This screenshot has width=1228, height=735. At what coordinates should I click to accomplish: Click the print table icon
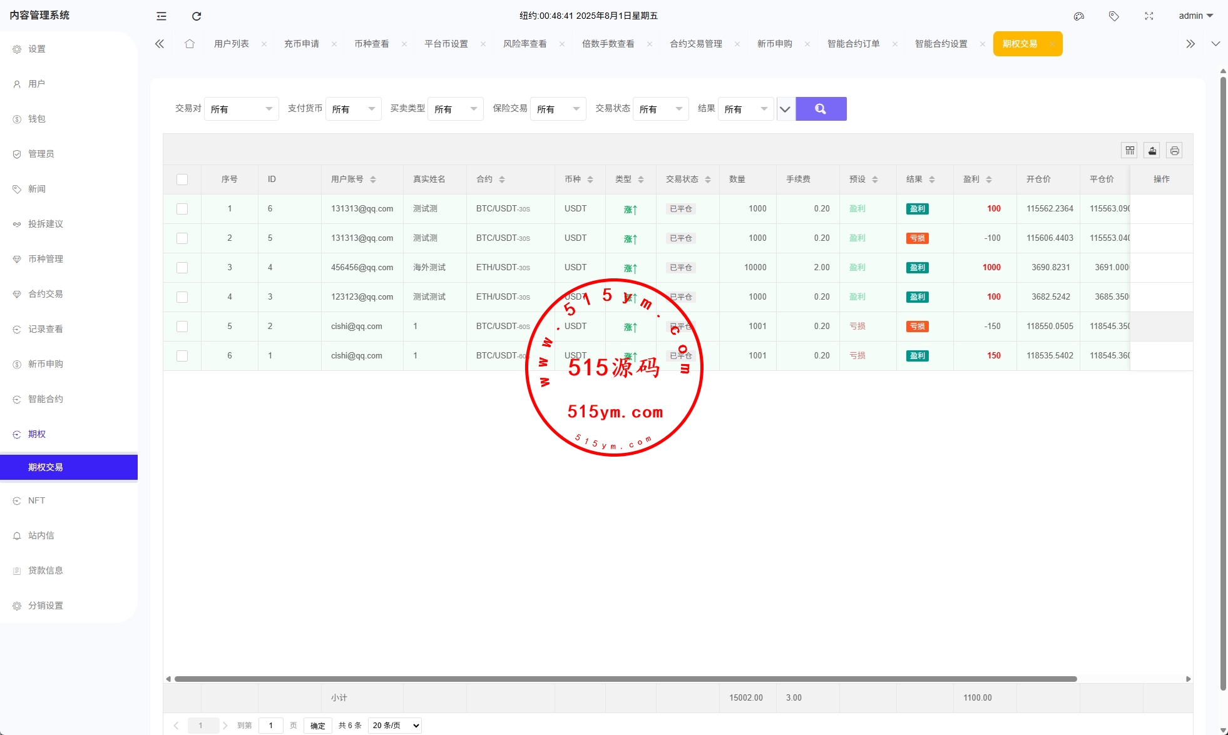(x=1175, y=151)
